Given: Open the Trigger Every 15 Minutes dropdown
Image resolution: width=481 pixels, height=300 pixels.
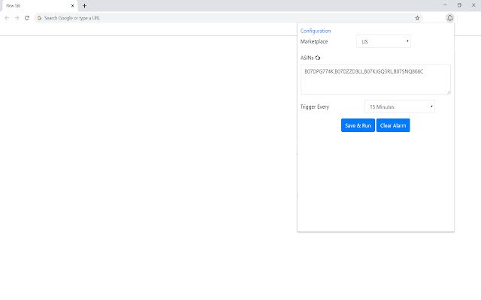Looking at the screenshot, I should click(400, 106).
